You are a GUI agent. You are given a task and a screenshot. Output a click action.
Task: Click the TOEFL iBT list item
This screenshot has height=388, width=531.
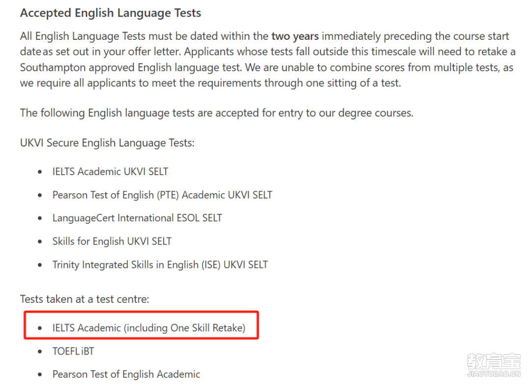coord(73,352)
